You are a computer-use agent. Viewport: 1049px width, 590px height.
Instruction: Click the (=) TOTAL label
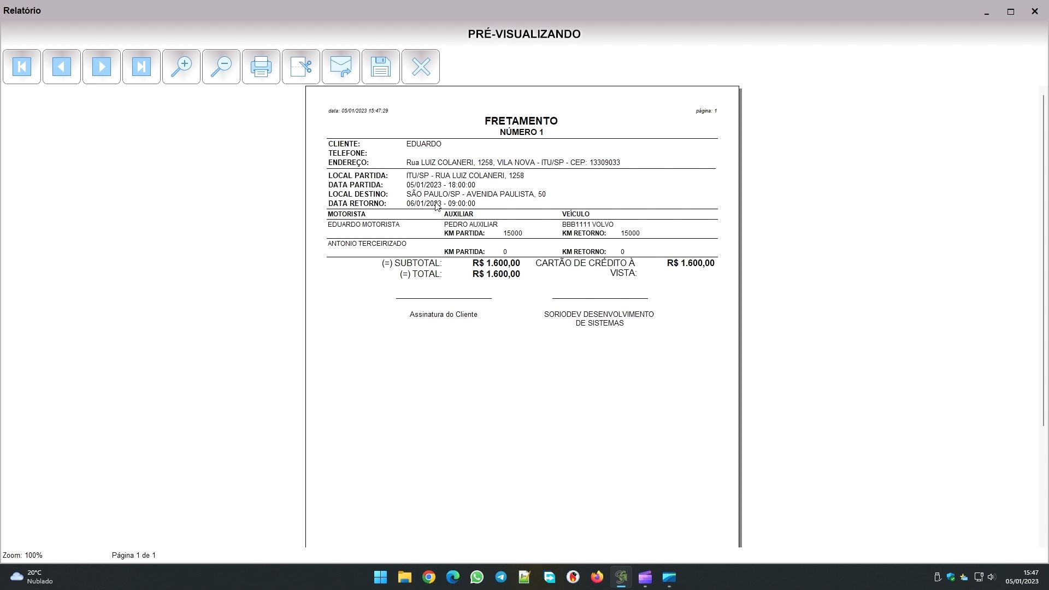click(421, 274)
